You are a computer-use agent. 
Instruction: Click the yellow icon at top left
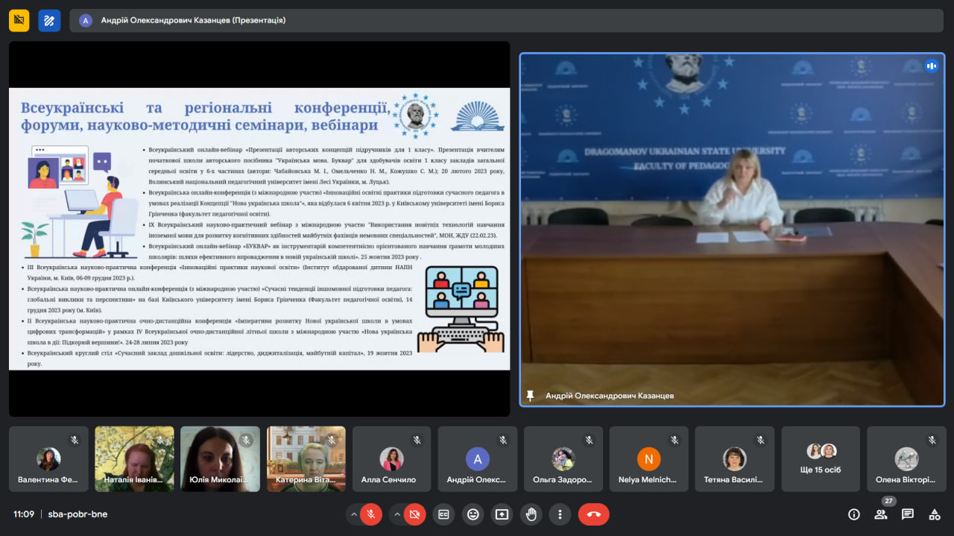19,20
